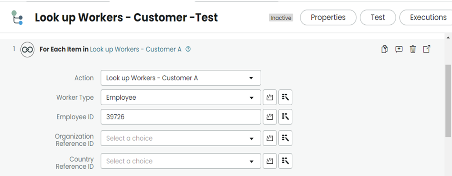The width and height of the screenshot is (452, 176).
Task: Click the Look up Workers - Customer -Test title
Action: (x=126, y=18)
